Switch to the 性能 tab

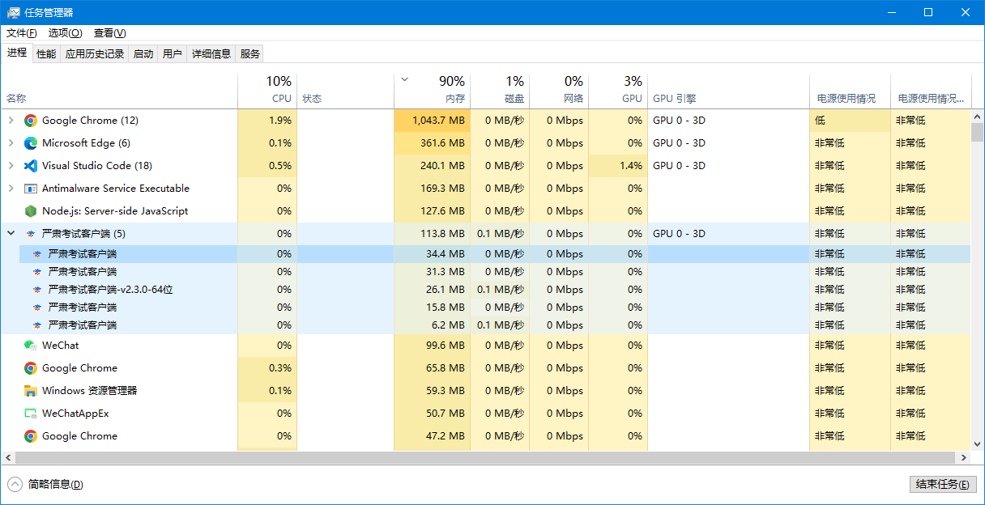46,54
